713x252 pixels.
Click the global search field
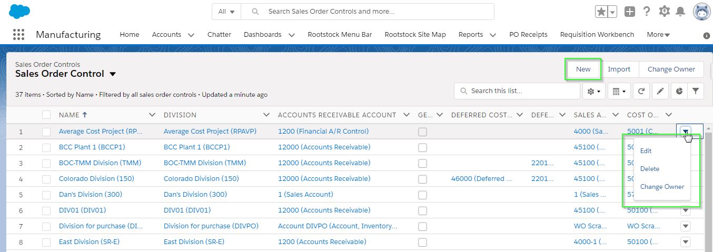(x=368, y=12)
